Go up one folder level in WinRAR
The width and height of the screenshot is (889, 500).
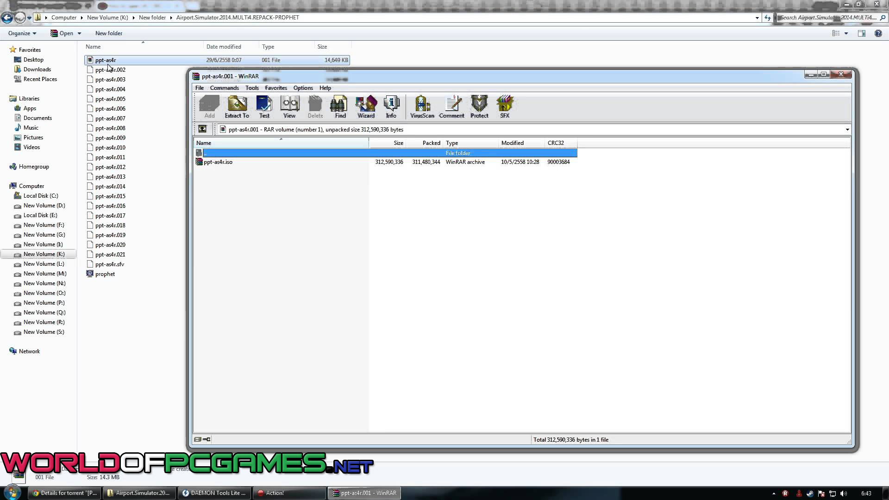pyautogui.click(x=202, y=129)
